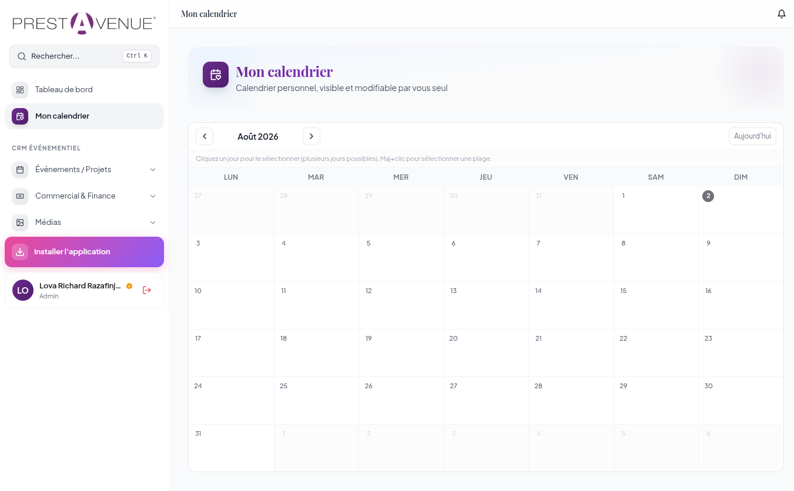Viewport: 794px width, 491px height.
Task: Choose August 28 in the calendar
Action: point(571,401)
